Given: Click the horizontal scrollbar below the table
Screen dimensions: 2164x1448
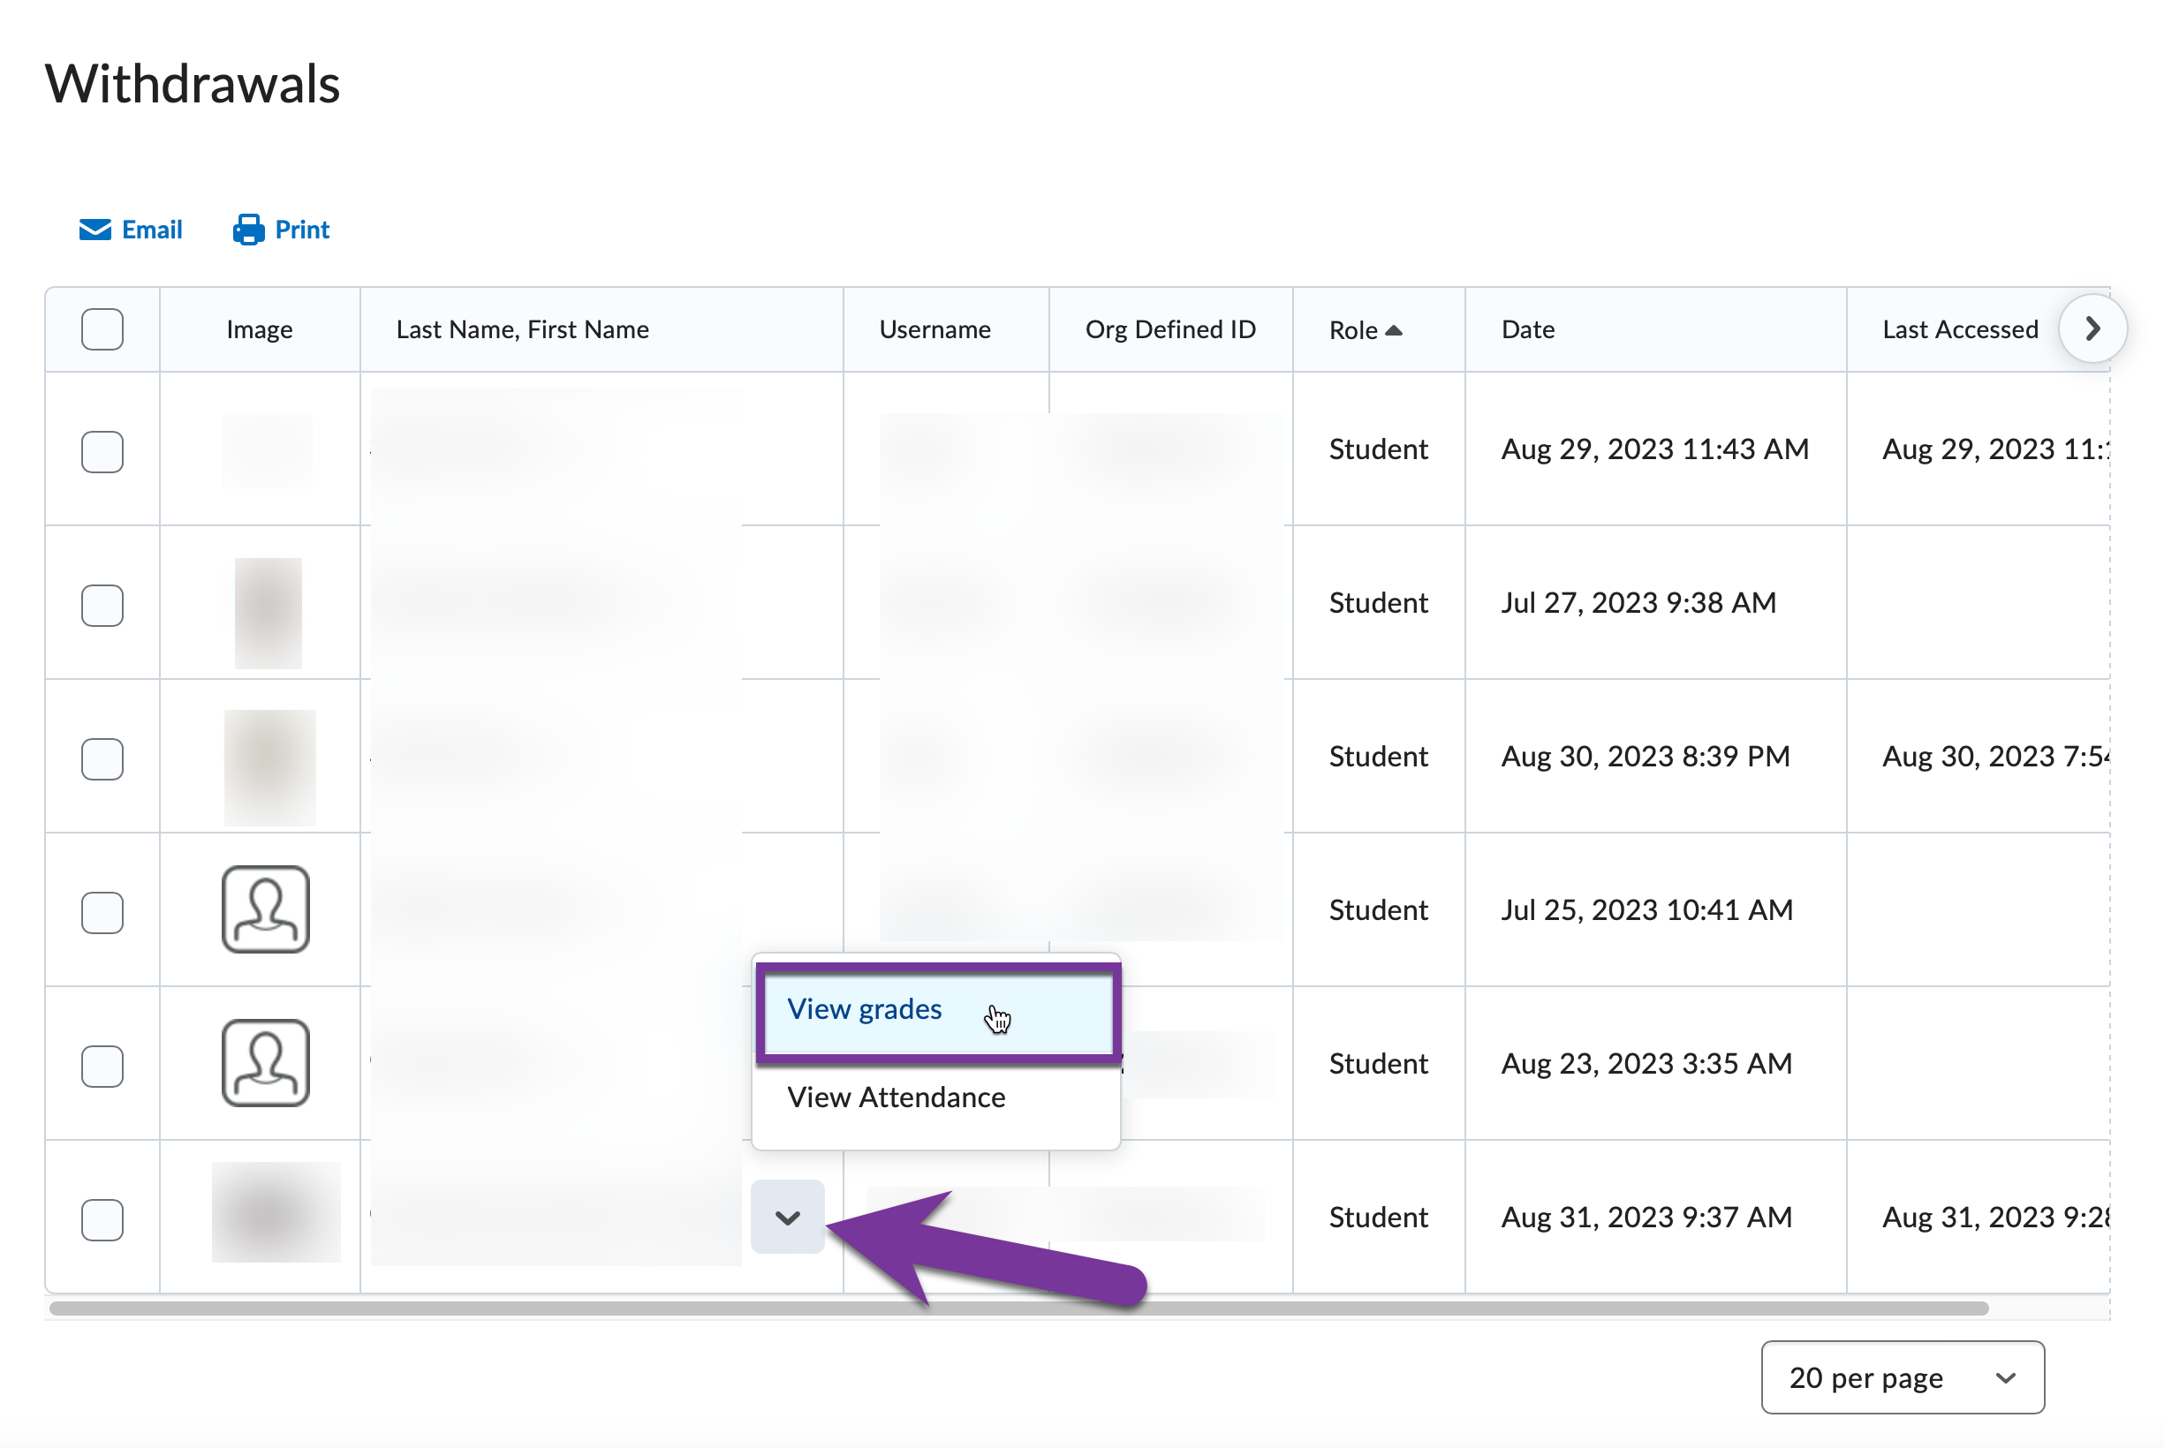Looking at the screenshot, I should click(x=1016, y=1308).
